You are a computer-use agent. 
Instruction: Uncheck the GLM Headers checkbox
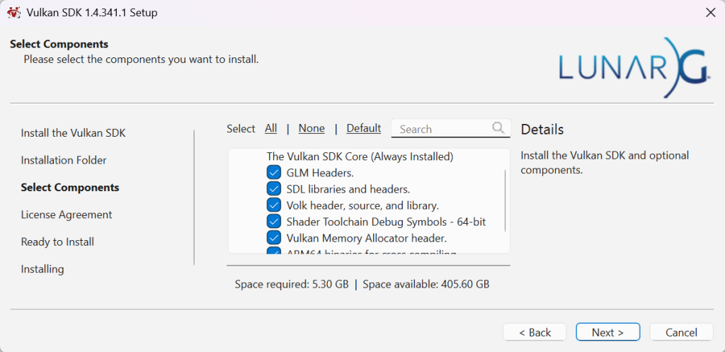274,172
